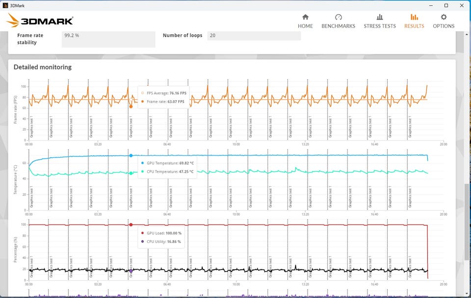
Task: Click the Detailed monitoring heading
Action: pos(42,67)
